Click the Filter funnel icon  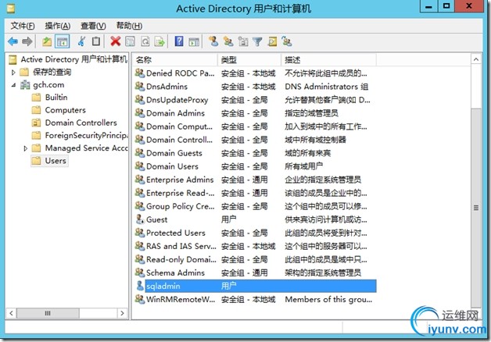(257, 41)
